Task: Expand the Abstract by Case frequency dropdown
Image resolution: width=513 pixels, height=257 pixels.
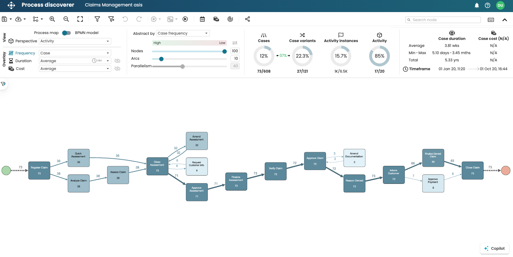Action: (183, 33)
